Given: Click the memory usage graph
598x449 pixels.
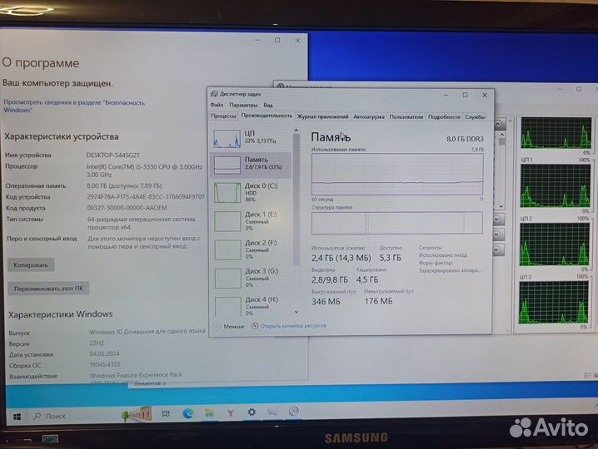Looking at the screenshot, I should tap(397, 174).
